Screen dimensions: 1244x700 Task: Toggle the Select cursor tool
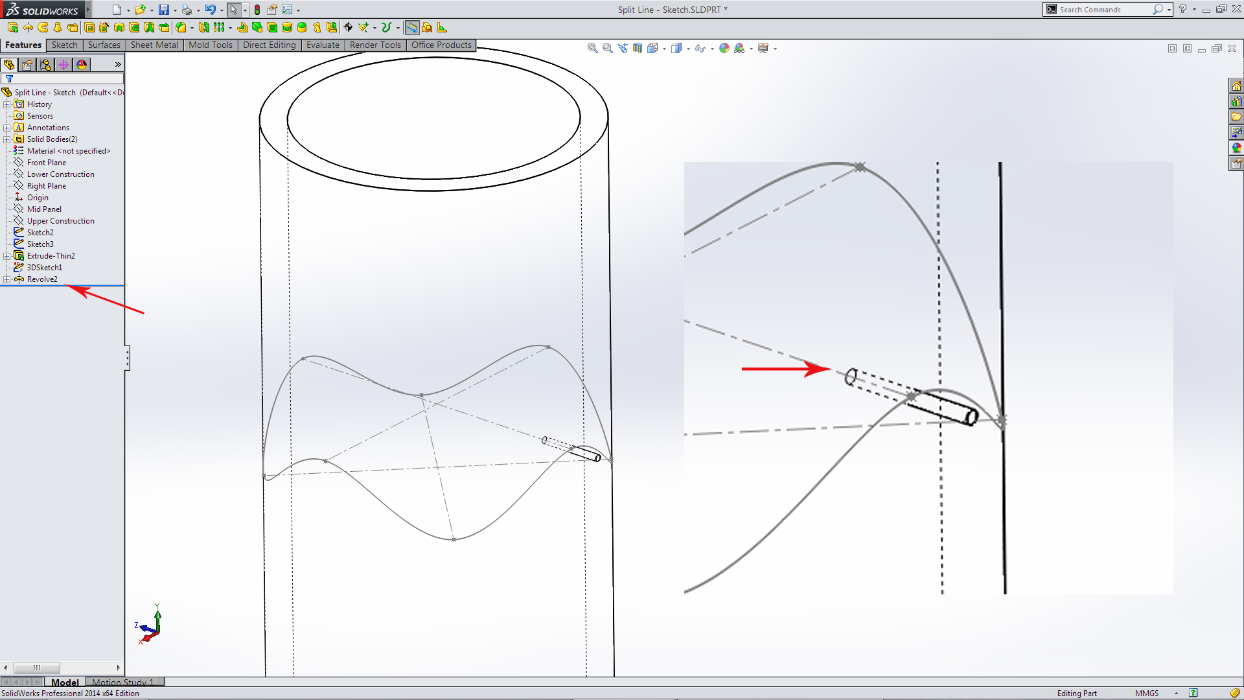[233, 10]
